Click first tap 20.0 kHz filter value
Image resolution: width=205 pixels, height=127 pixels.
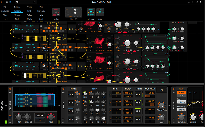(128, 93)
